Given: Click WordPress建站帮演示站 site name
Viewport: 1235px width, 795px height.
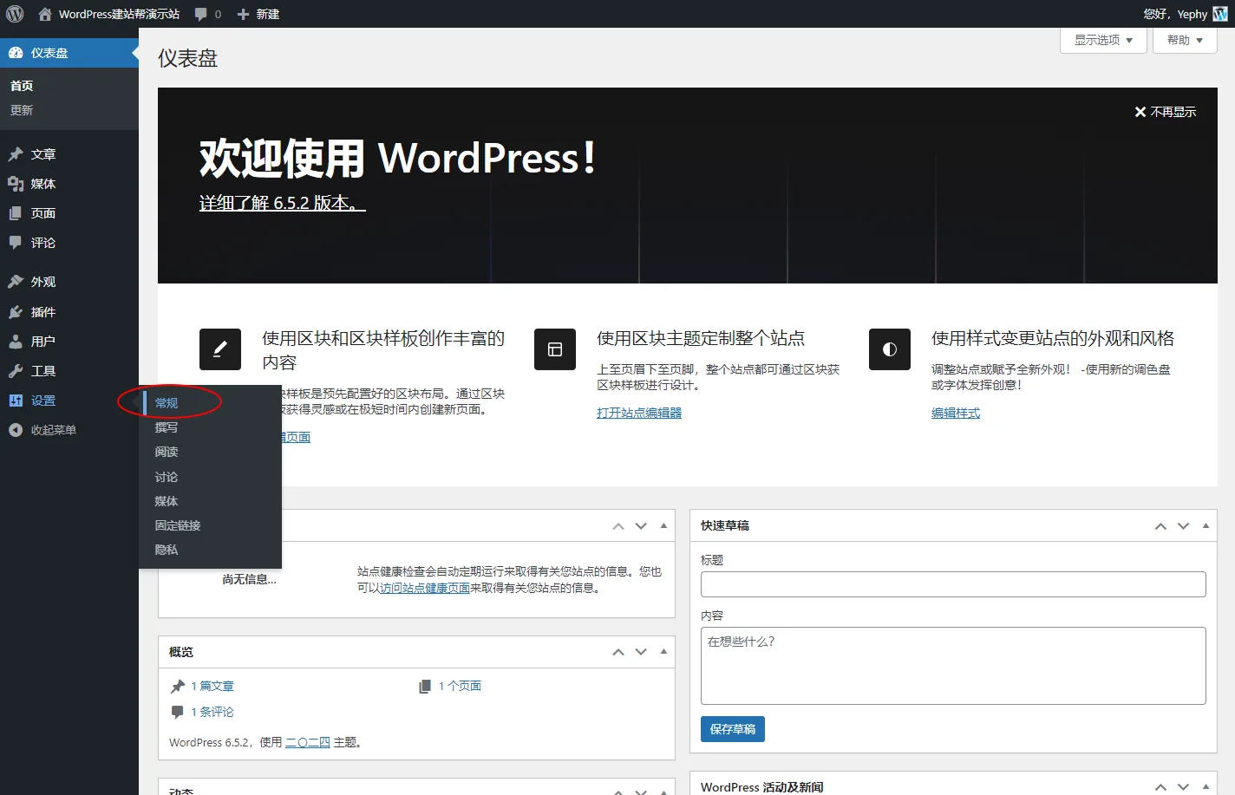Looking at the screenshot, I should [119, 14].
